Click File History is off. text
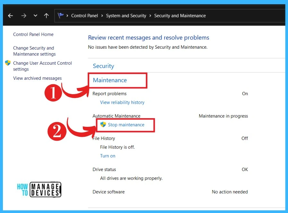Viewport: 288px width, 213px height. 118,147
